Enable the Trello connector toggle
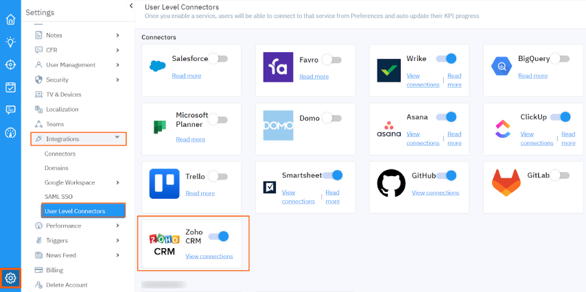Screen dimensions: 586x292 coord(218,176)
